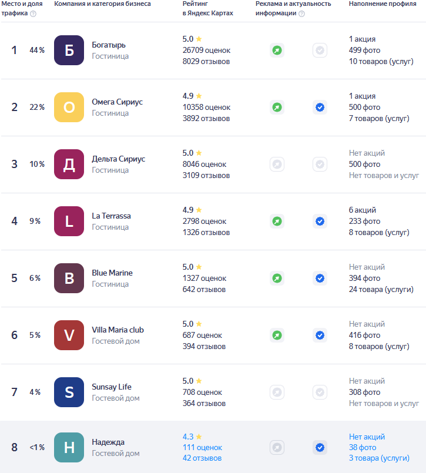Click the gray advertising icon in Дельта Сириус row
This screenshot has height=473, width=426.
click(x=277, y=165)
